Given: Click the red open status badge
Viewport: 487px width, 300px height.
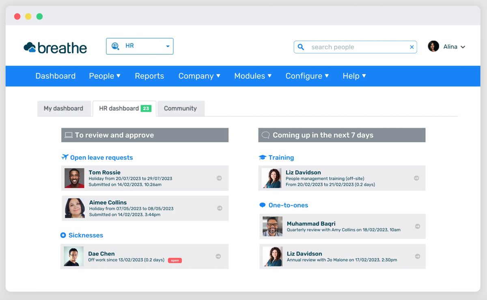Looking at the screenshot, I should click(175, 260).
